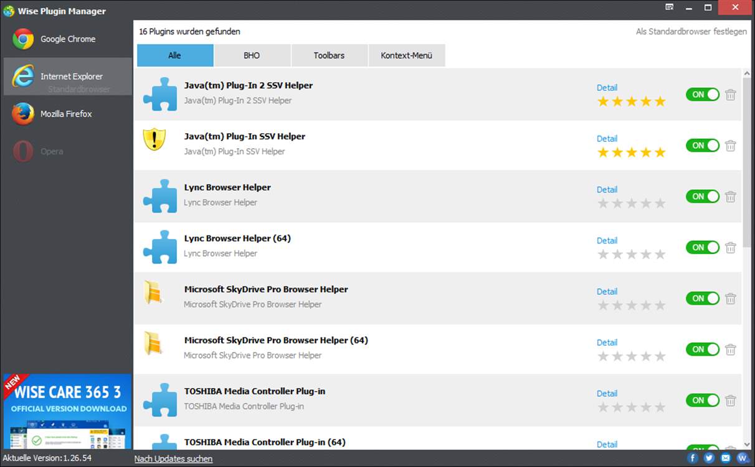The width and height of the screenshot is (755, 467).
Task: Open Detail link for Java(tm) Plug-In SSV Helper
Action: [x=607, y=139]
